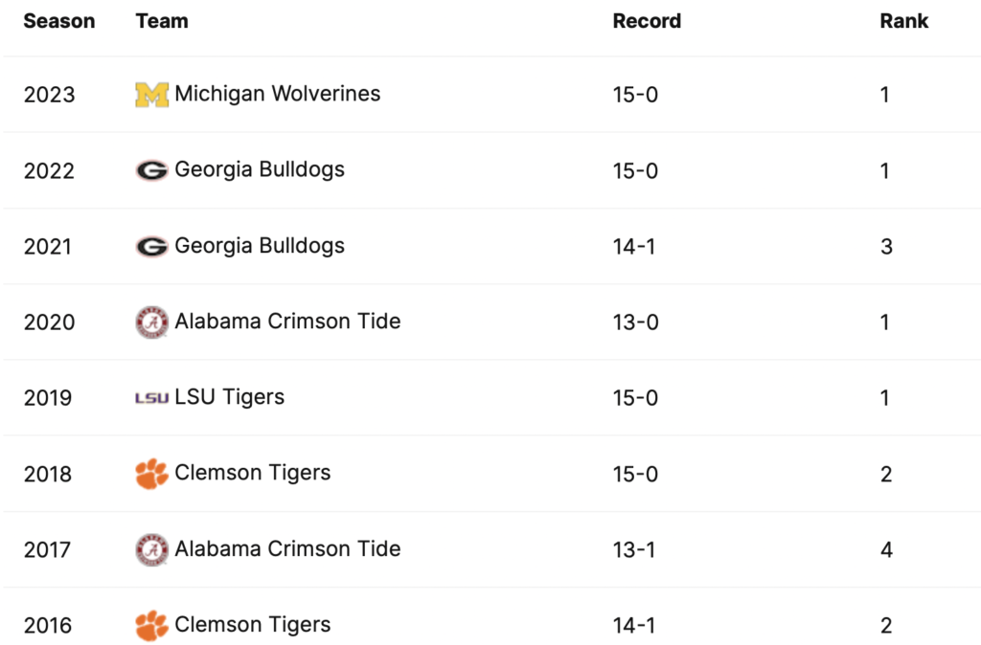Click the 2022 Georgia Bulldogs logo
Viewport: 981px width, 645px height.
tap(151, 170)
